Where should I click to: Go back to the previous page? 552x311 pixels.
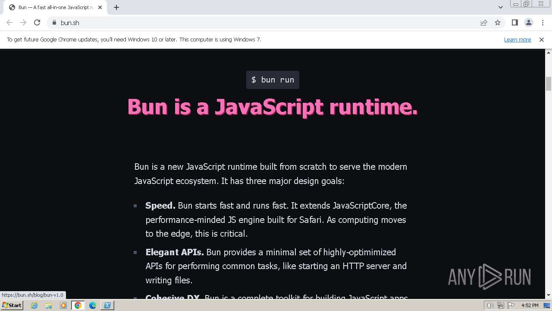point(9,22)
